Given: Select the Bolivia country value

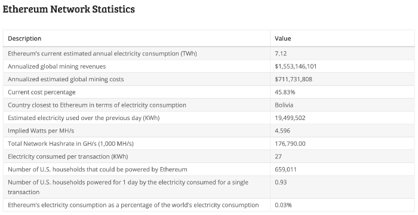Looking at the screenshot, I should tap(284, 105).
